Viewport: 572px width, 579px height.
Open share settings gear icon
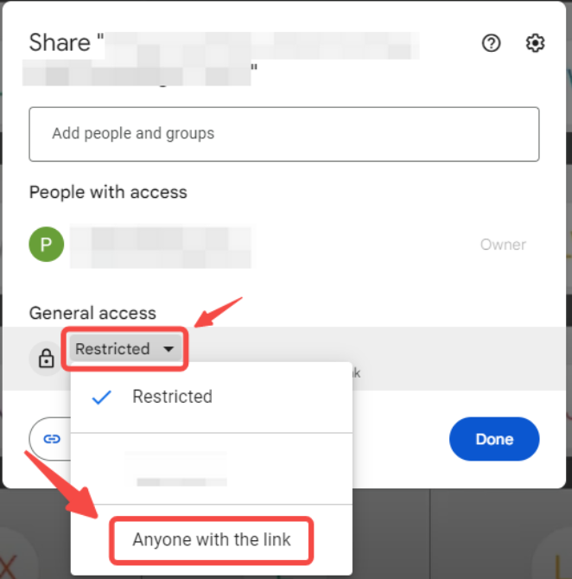[x=535, y=43]
